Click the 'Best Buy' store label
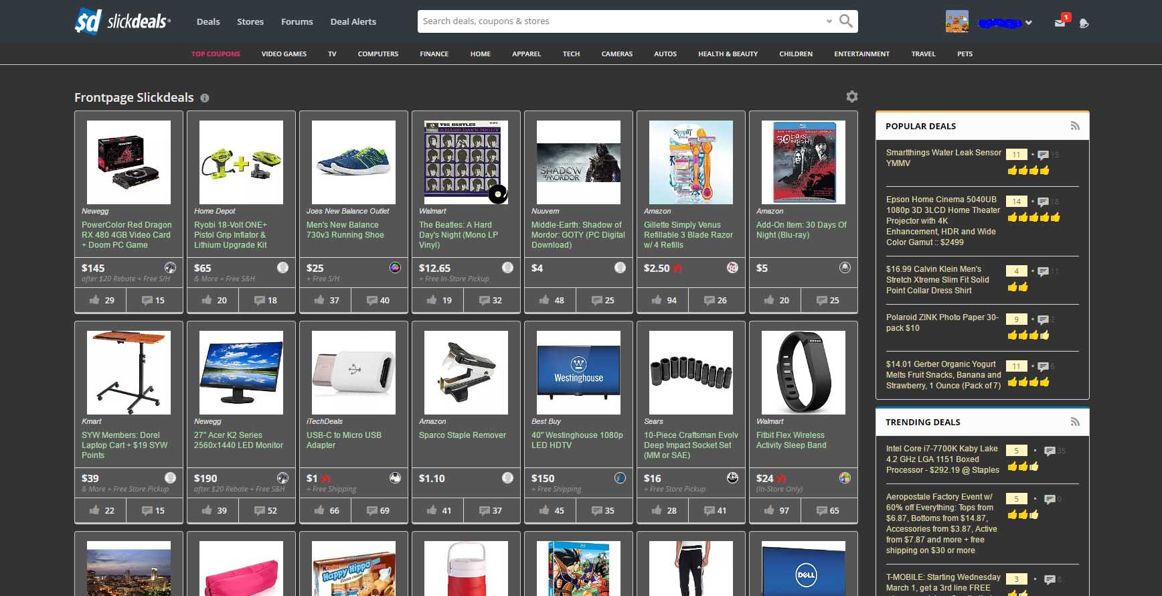This screenshot has height=596, width=1162. 546,421
